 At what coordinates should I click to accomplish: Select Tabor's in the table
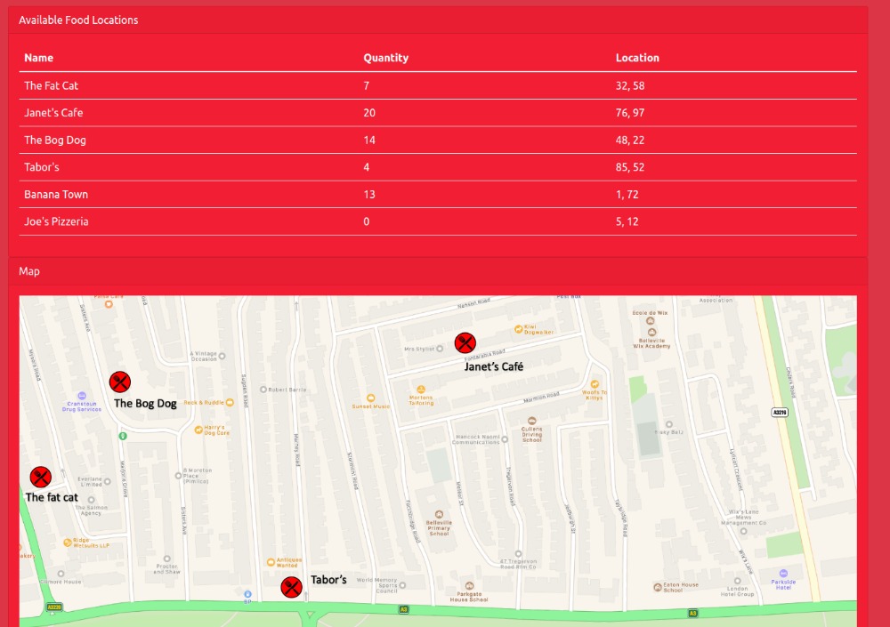(x=42, y=167)
